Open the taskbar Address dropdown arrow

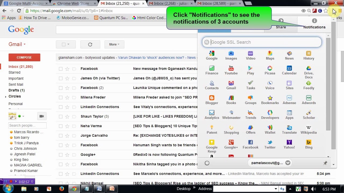[x=276, y=189]
